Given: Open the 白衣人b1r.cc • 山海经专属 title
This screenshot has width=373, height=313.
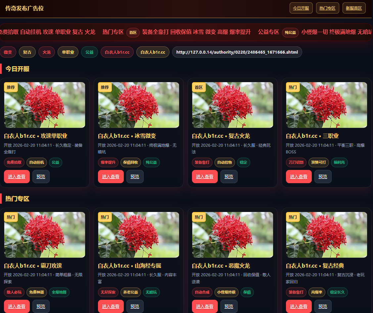Looking at the screenshot, I should pyautogui.click(x=130, y=266).
